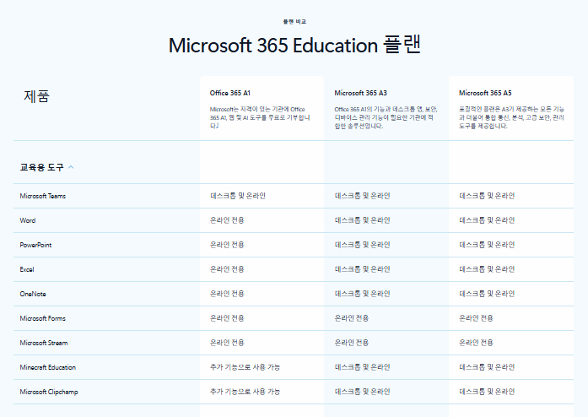Collapse the 교육용 도구 section chevron
The width and height of the screenshot is (588, 417).
(x=71, y=167)
